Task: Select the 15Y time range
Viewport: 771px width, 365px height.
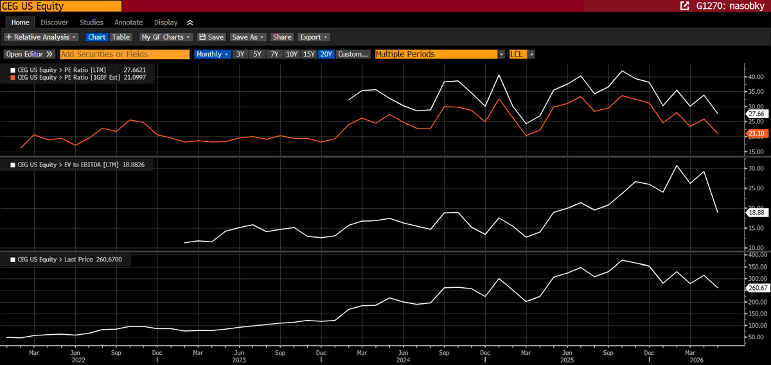Action: [x=309, y=55]
